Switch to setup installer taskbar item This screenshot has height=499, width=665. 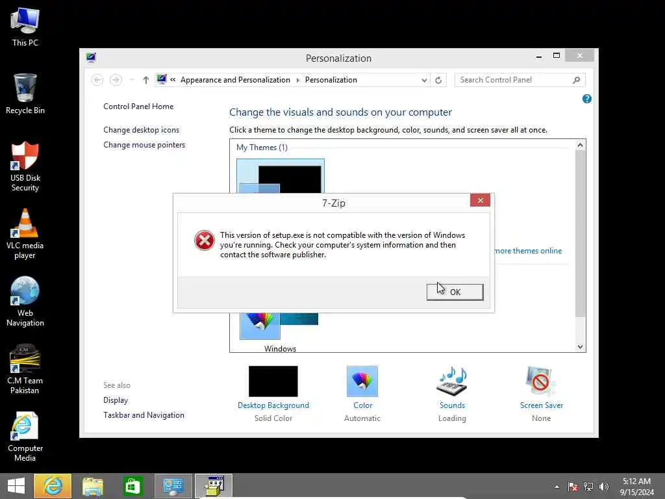(x=214, y=486)
